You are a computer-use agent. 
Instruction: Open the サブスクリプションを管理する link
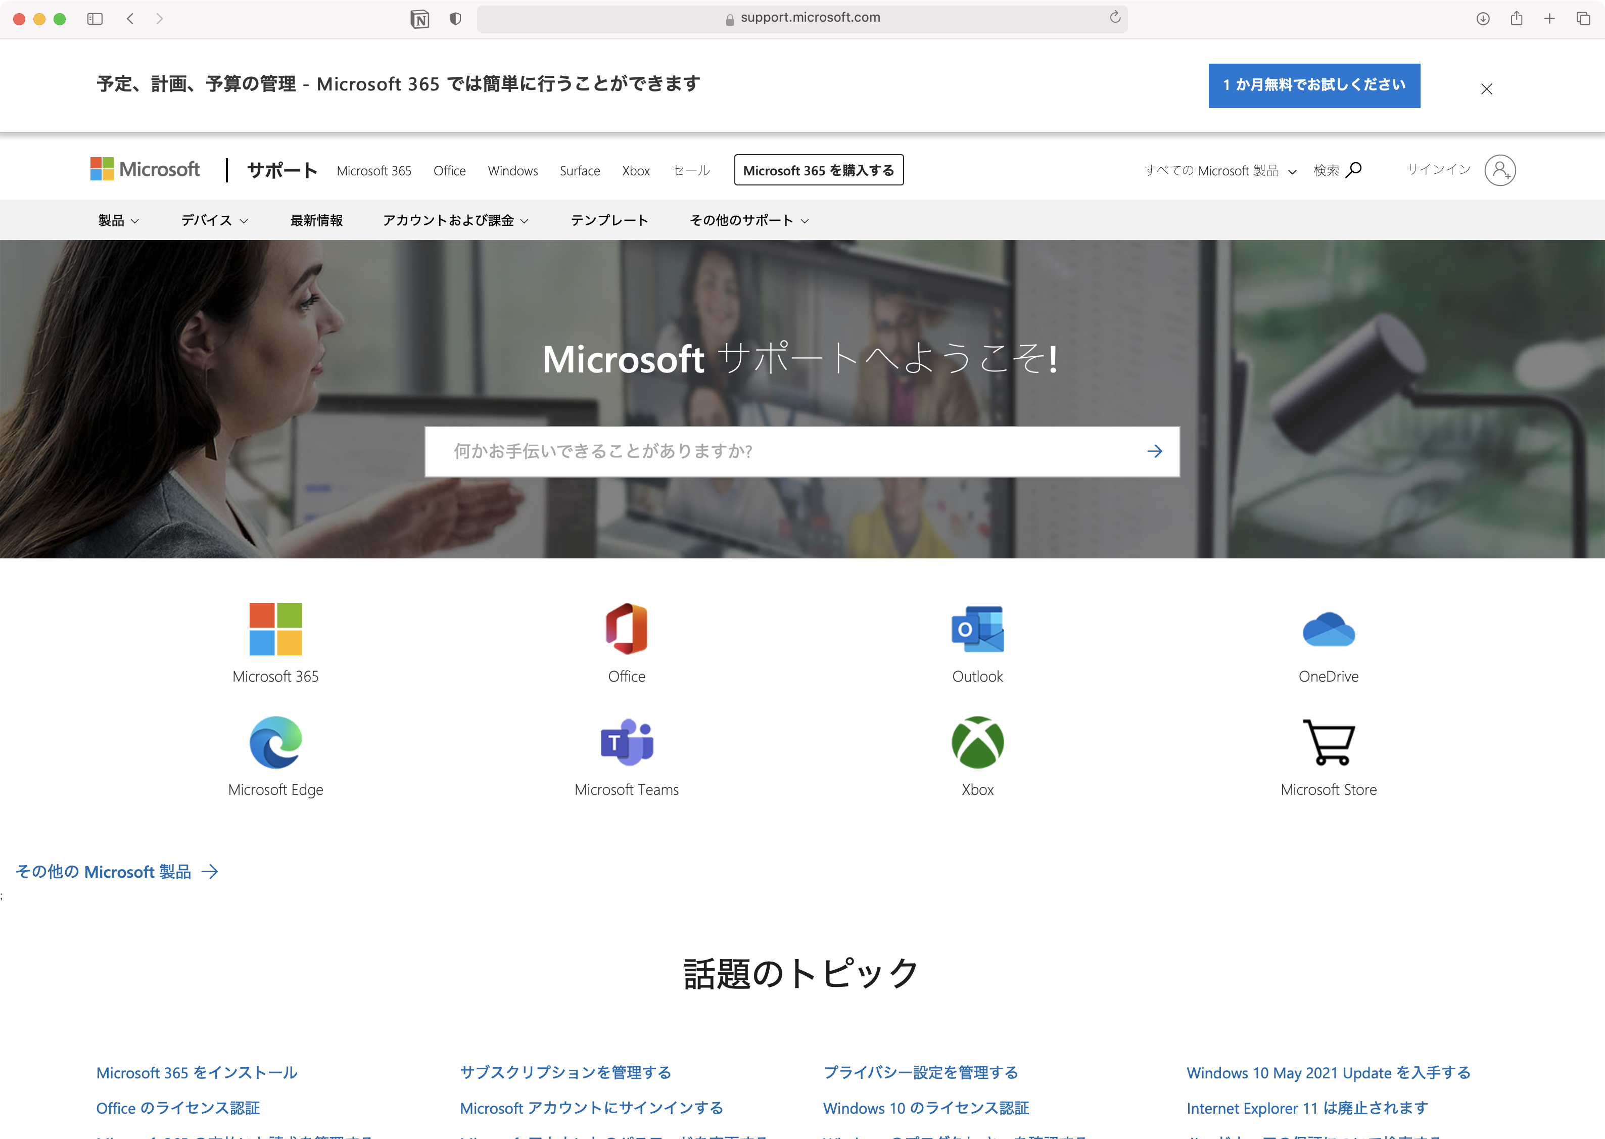[x=566, y=1072]
